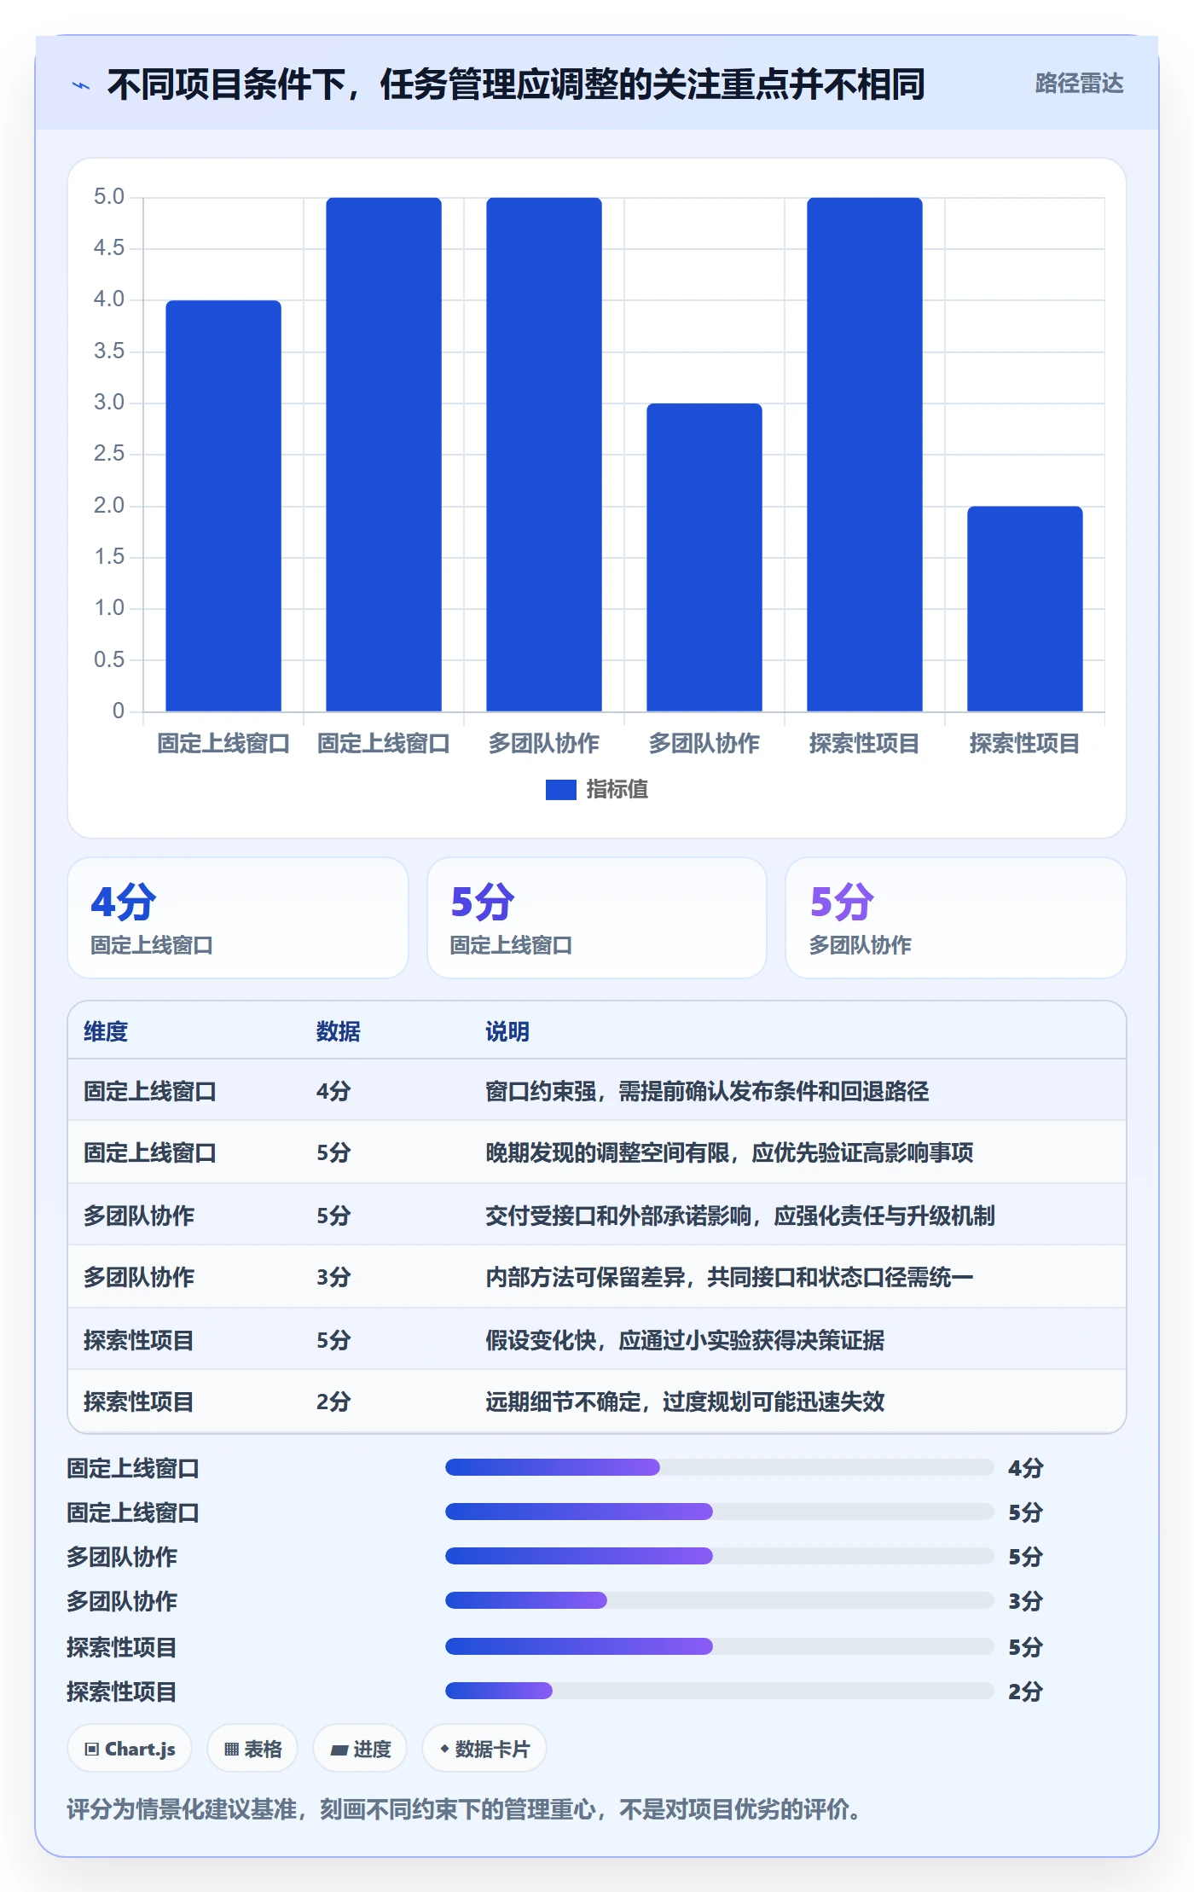
Task: Open the 4分 固定上线窗口 data card
Action: pos(238,918)
